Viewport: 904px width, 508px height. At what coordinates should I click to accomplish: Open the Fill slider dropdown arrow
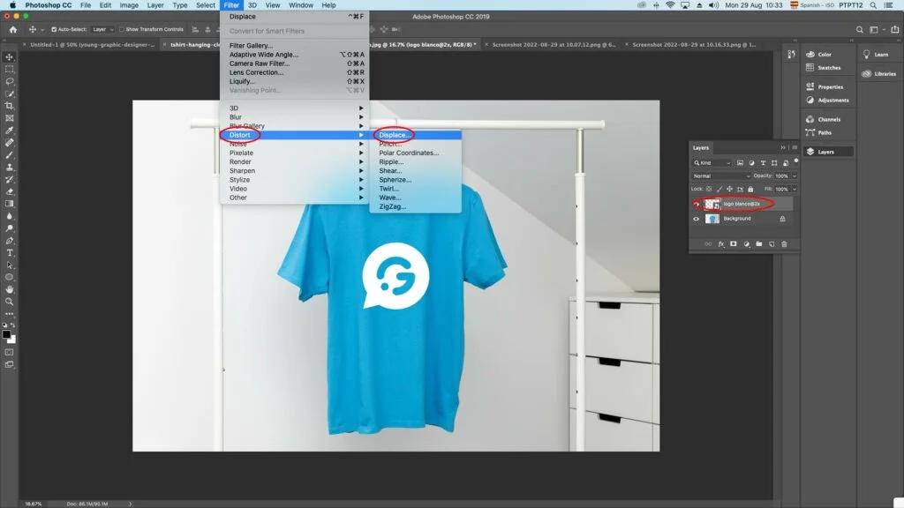pyautogui.click(x=794, y=189)
